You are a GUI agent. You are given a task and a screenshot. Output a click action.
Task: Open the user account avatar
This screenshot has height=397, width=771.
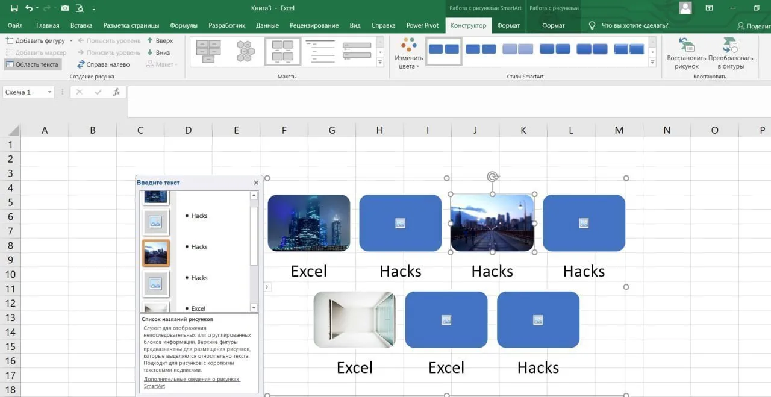tap(685, 8)
